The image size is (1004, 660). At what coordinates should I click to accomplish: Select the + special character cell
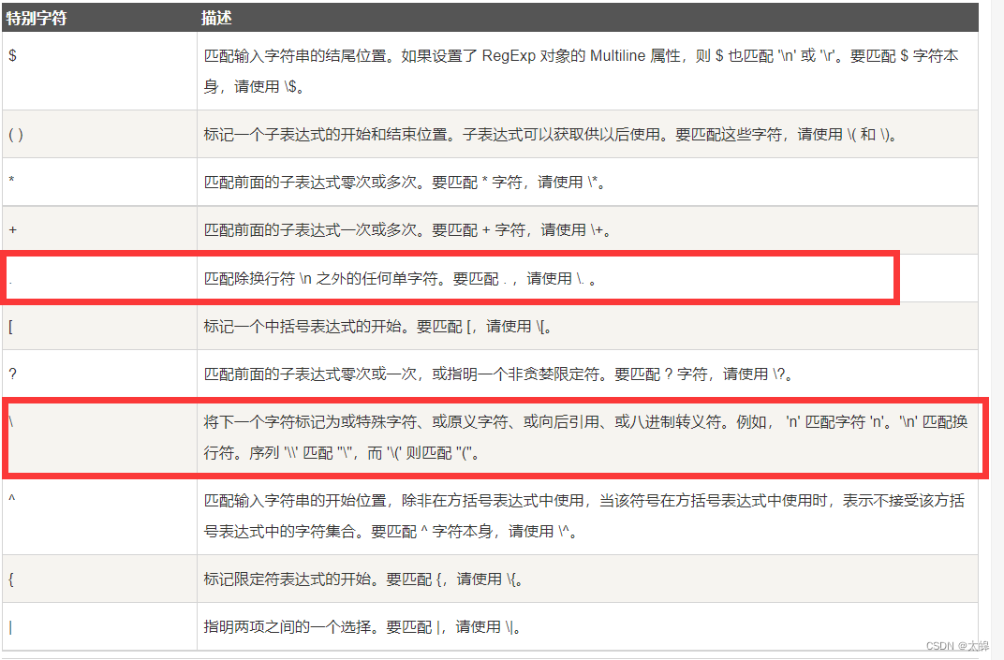[x=99, y=229]
